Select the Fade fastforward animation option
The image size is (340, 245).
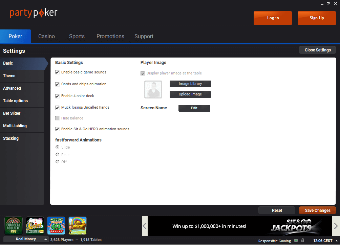(57, 154)
